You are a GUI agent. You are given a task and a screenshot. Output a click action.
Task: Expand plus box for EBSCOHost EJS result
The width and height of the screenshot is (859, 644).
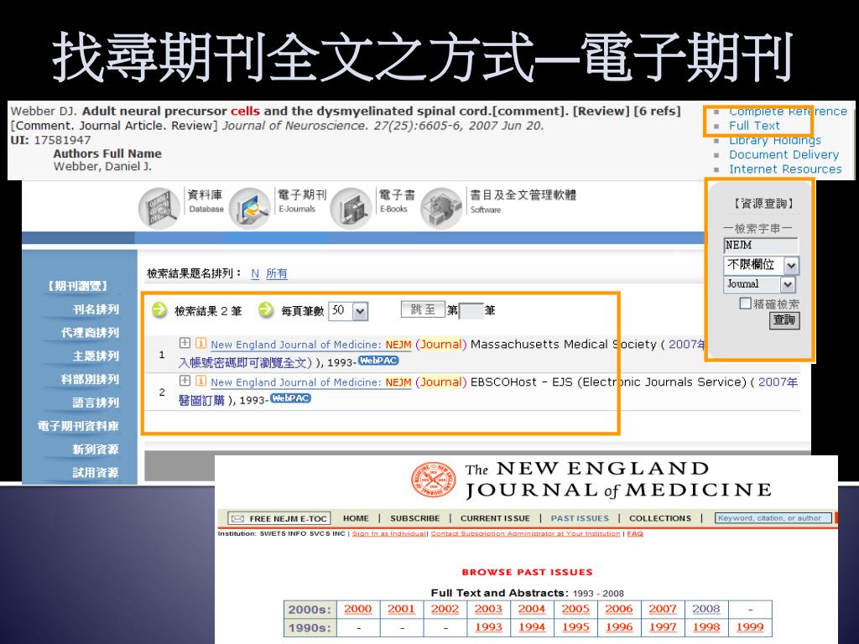[185, 381]
